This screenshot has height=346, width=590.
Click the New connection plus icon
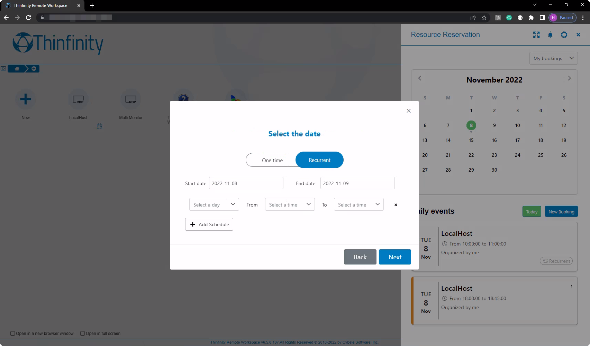(x=26, y=99)
